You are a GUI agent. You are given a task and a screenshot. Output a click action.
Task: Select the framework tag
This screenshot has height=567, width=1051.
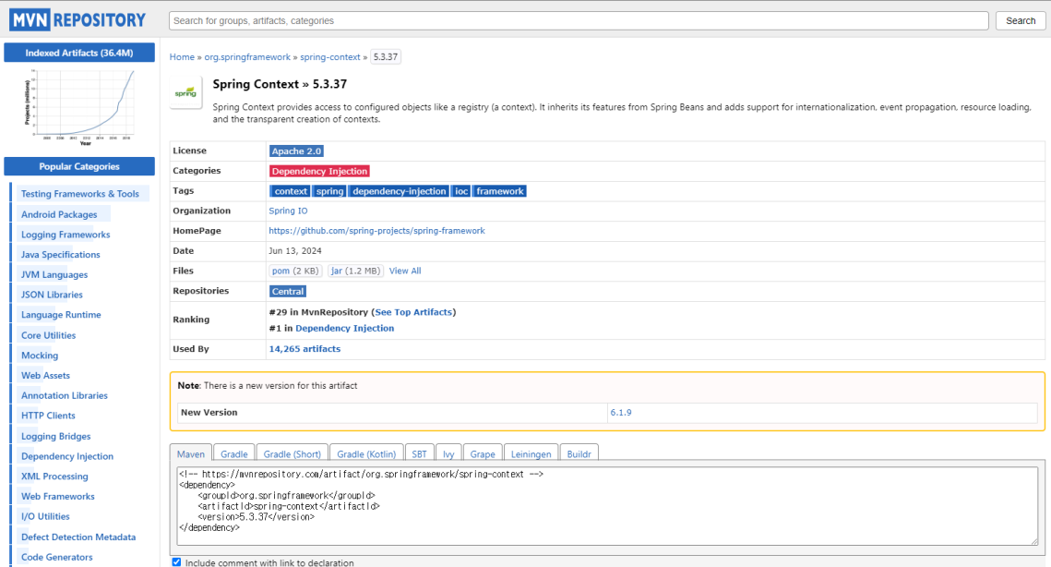pyautogui.click(x=500, y=191)
